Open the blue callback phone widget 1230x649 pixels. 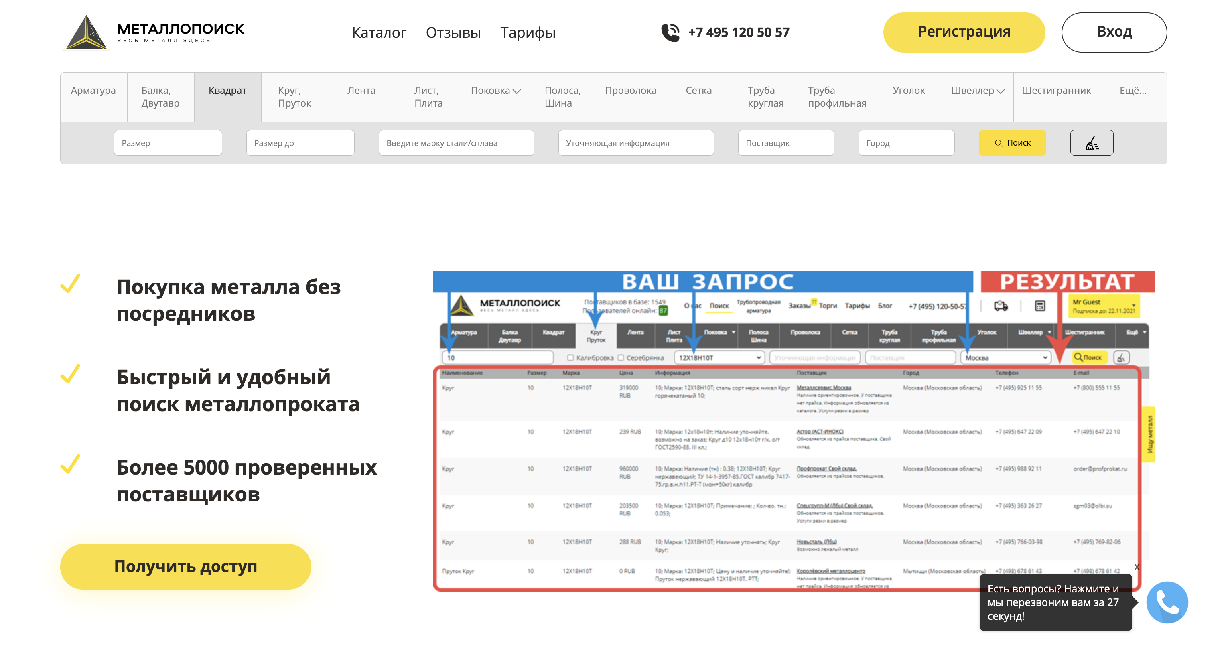point(1167,602)
